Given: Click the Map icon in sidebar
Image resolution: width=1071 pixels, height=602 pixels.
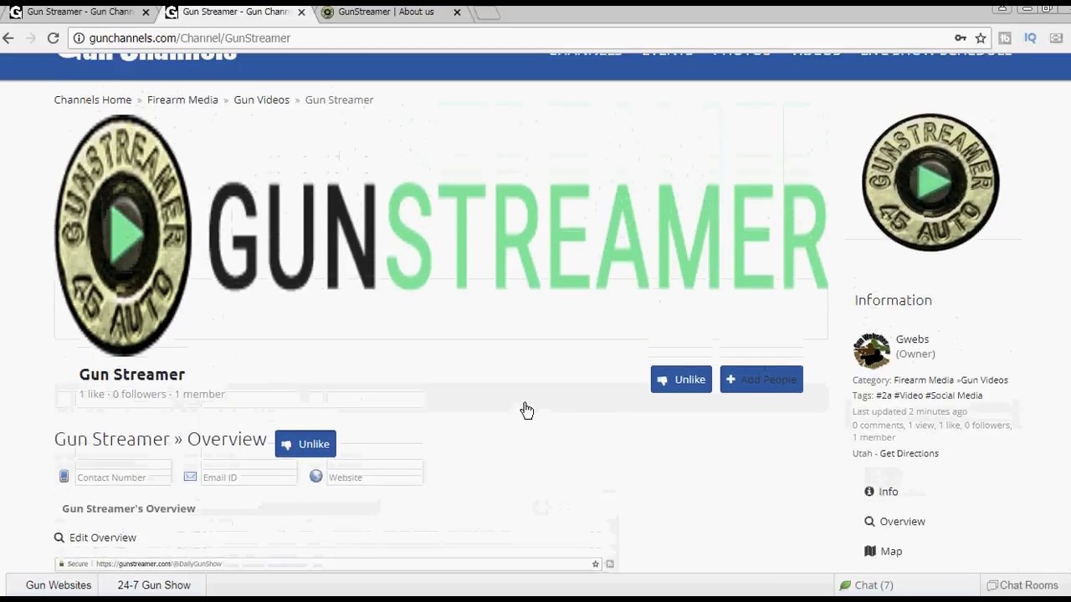Looking at the screenshot, I should 870,551.
